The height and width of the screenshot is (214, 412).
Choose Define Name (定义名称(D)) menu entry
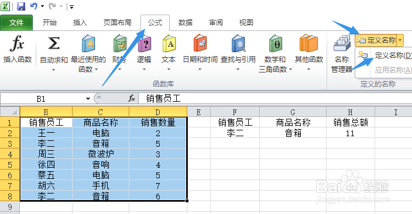384,55
